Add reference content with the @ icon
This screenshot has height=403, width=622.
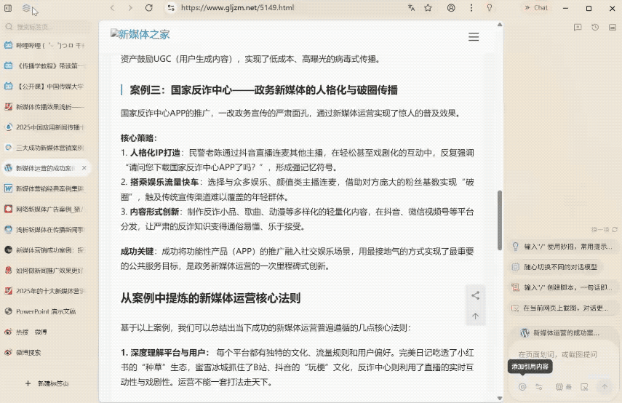[x=522, y=387]
